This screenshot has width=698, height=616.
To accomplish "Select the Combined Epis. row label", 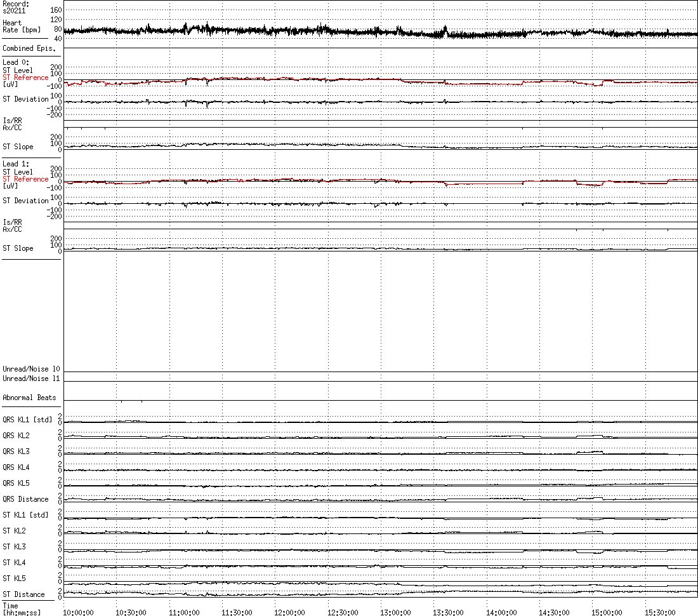I will (x=29, y=48).
